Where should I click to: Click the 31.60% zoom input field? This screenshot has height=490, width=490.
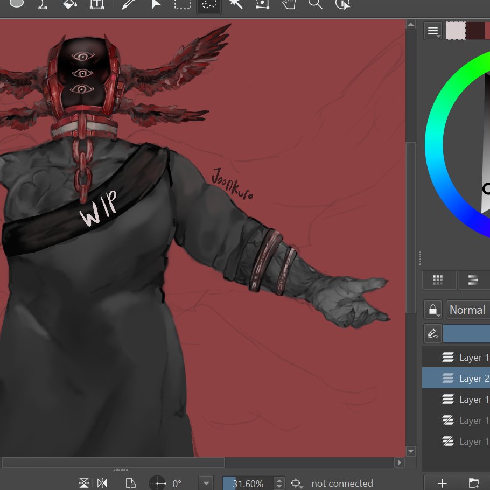pyautogui.click(x=248, y=484)
